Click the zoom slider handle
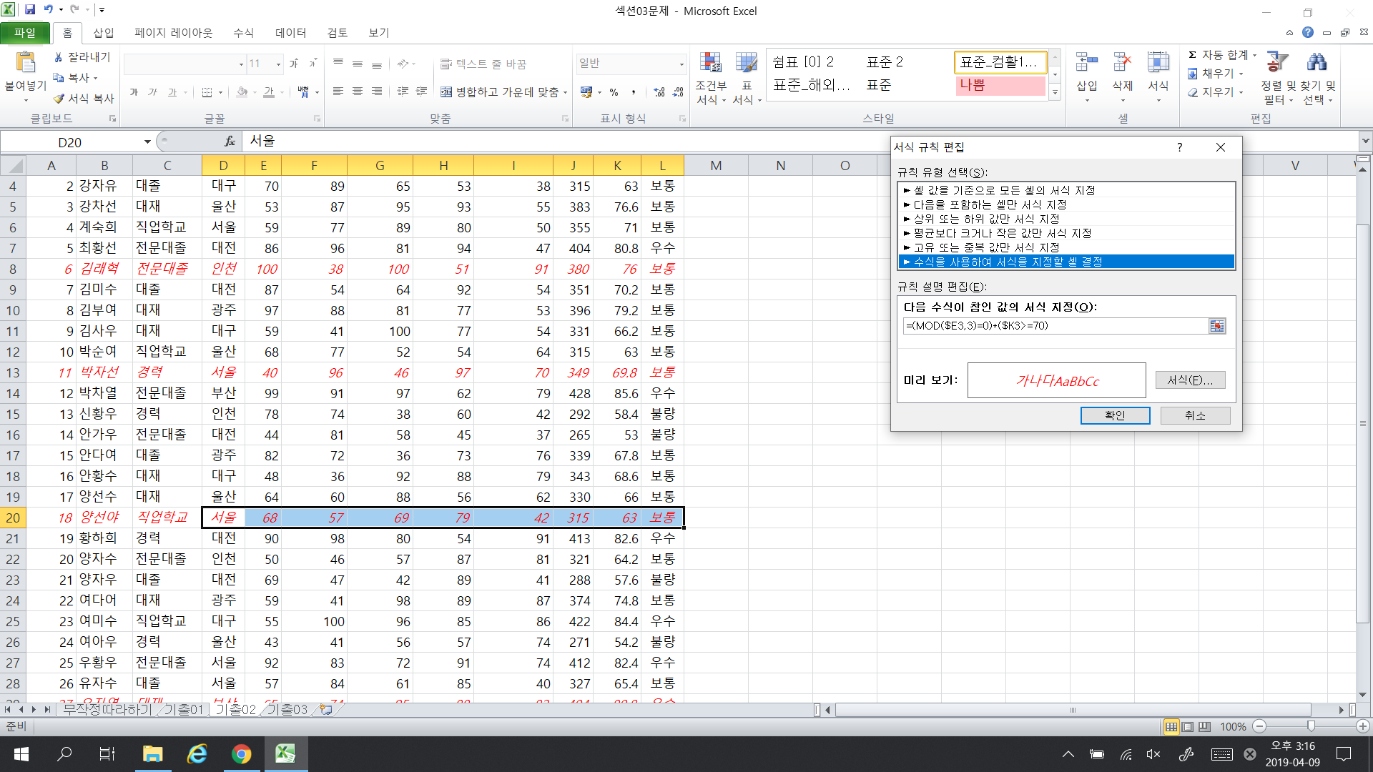This screenshot has height=772, width=1373. pyautogui.click(x=1311, y=727)
